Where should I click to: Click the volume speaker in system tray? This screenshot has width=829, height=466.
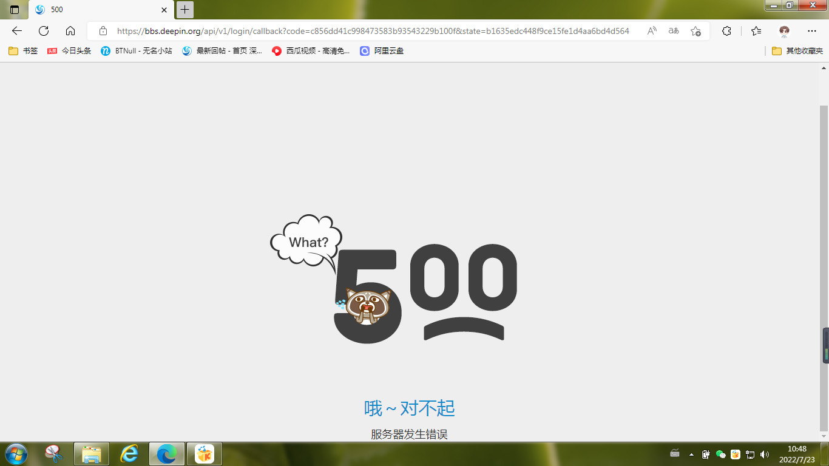click(x=763, y=453)
